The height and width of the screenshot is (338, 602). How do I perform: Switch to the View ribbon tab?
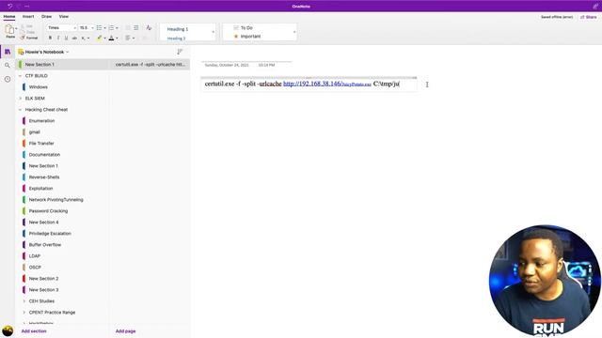click(64, 17)
